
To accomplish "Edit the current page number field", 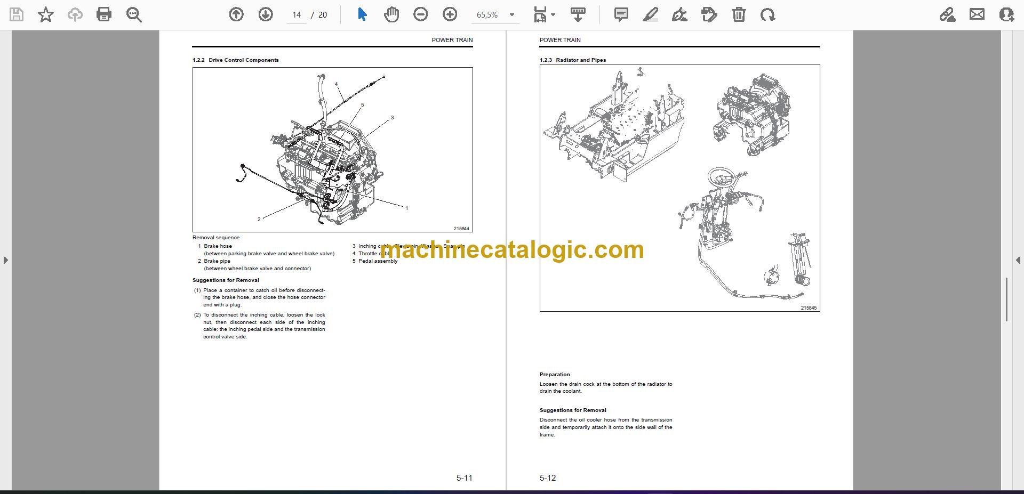I will coord(297,15).
